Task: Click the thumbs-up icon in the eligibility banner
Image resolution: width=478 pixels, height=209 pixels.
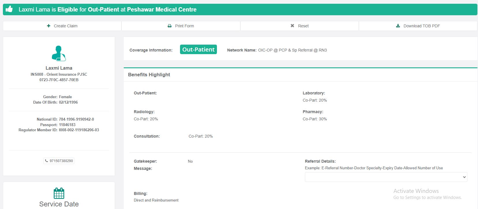Action: [x=9, y=9]
